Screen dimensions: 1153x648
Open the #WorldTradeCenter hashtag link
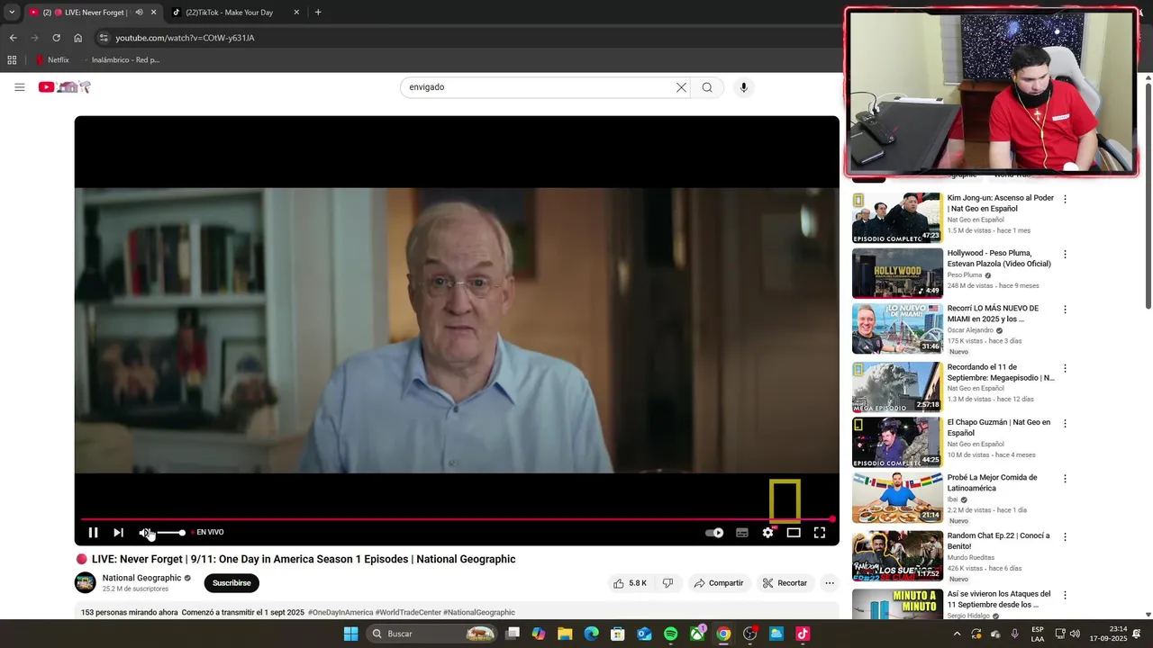(408, 613)
